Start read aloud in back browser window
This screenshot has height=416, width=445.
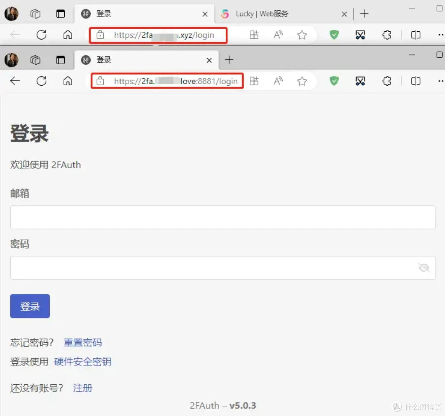coord(278,35)
